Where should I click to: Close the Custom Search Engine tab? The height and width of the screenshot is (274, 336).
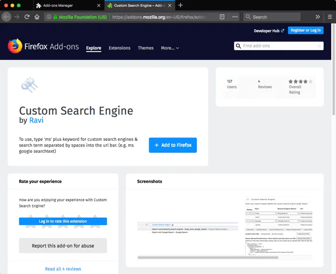point(170,5)
